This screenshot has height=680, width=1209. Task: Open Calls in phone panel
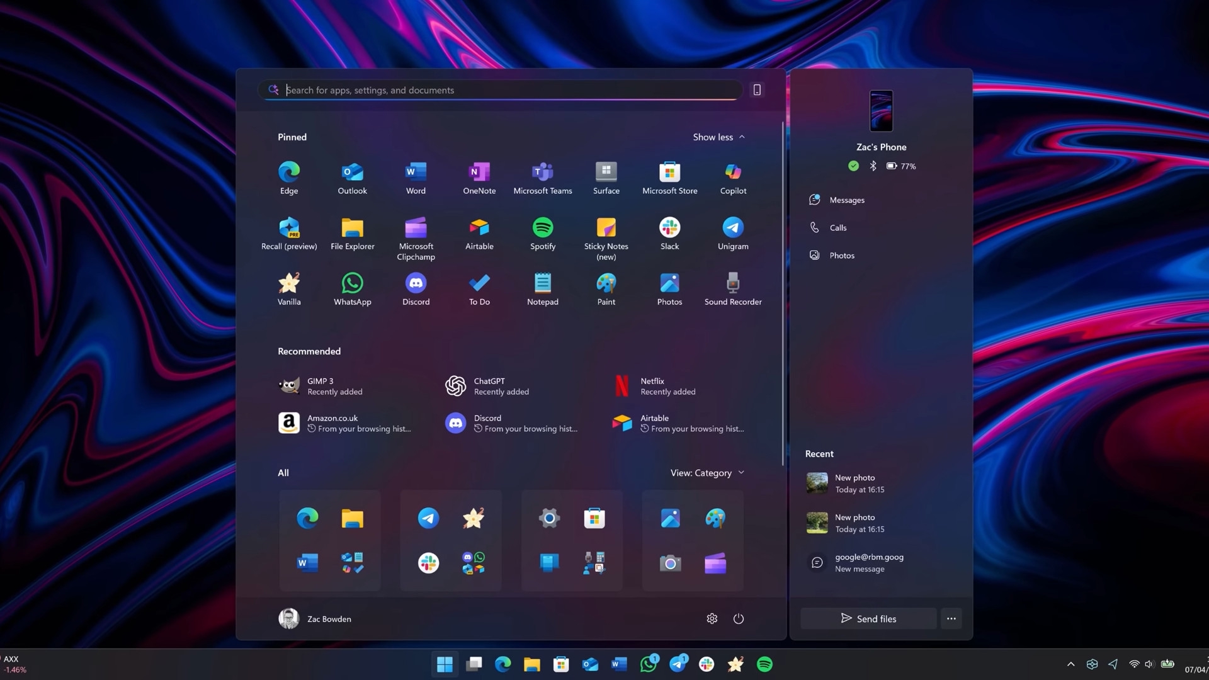[837, 228]
